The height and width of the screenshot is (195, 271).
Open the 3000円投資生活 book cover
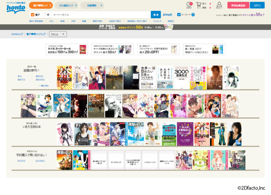click(x=182, y=78)
